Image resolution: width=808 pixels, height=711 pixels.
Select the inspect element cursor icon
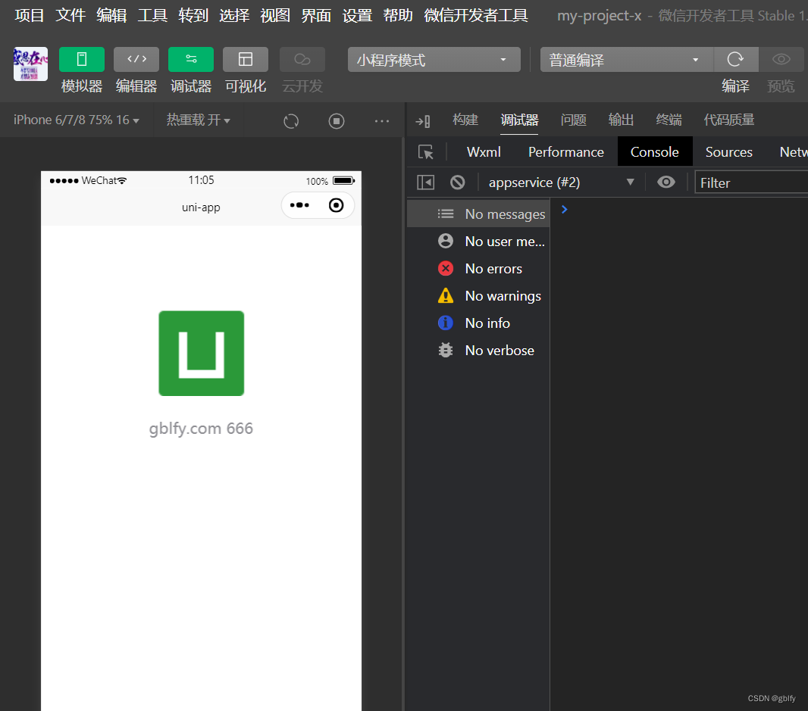(x=425, y=151)
